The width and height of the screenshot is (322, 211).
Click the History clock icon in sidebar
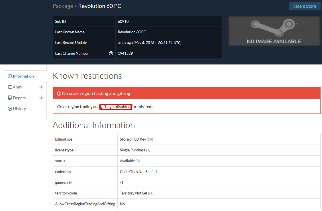[x=10, y=109]
